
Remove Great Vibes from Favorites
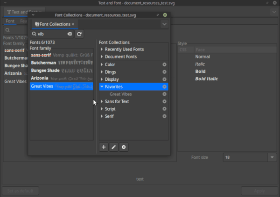pos(164,94)
